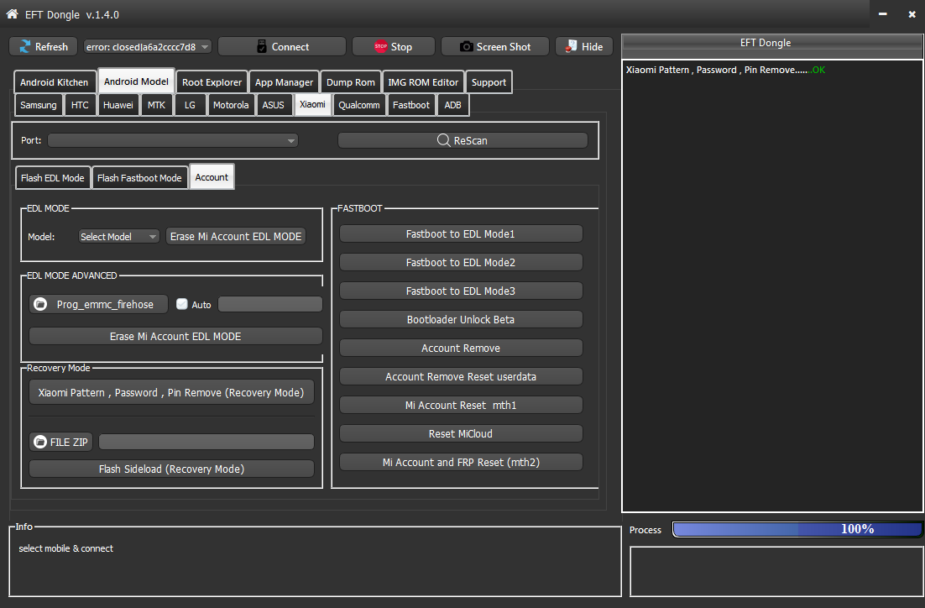Select the LG brand tab
Image resolution: width=925 pixels, height=608 pixels.
point(190,105)
